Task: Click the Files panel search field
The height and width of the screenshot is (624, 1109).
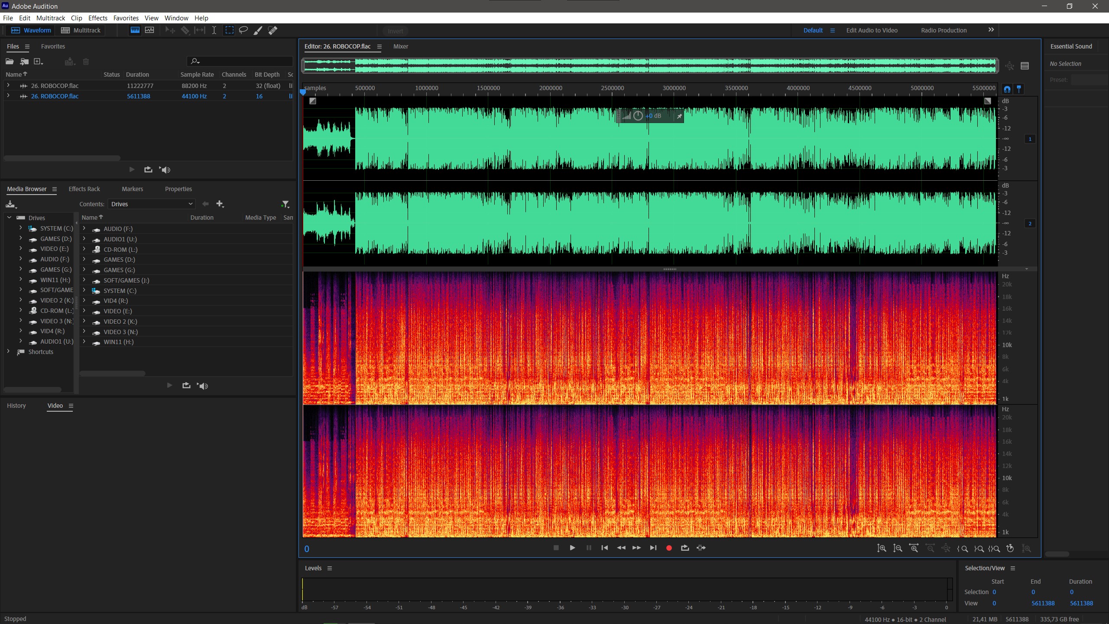Action: click(x=243, y=62)
